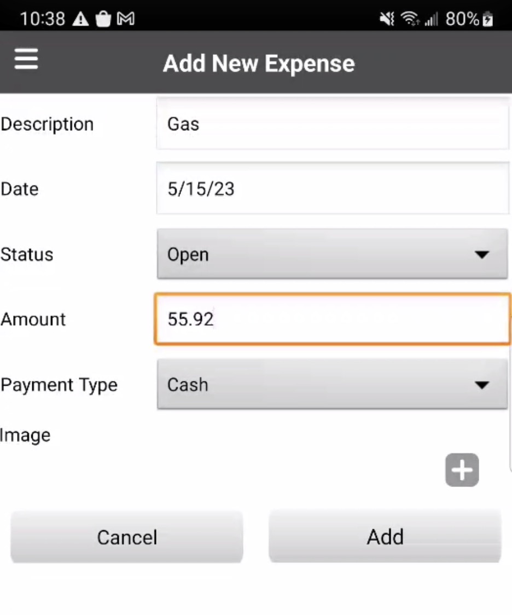512x615 pixels.
Task: Tap the battery status icon
Action: 487,20
